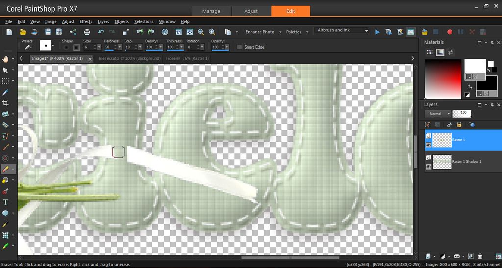
Task: Select the Paint Brush tool
Action: point(5,147)
